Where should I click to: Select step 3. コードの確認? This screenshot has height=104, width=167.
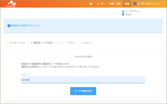click(x=67, y=43)
